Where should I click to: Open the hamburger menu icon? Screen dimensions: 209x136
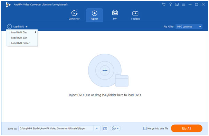pos(183,4)
